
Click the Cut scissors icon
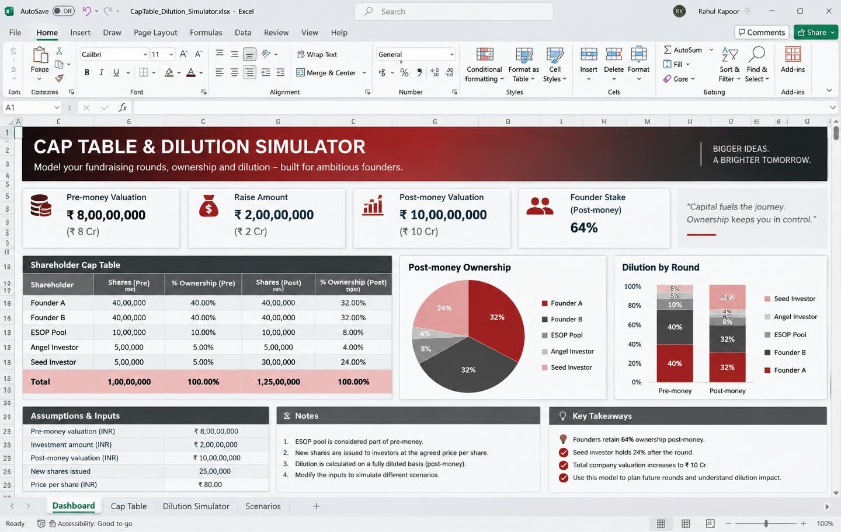click(x=59, y=51)
